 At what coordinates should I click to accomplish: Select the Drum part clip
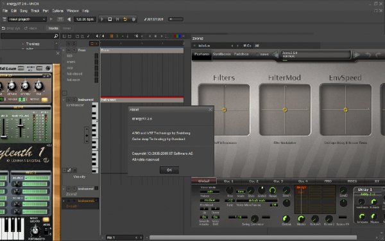tap(142, 50)
